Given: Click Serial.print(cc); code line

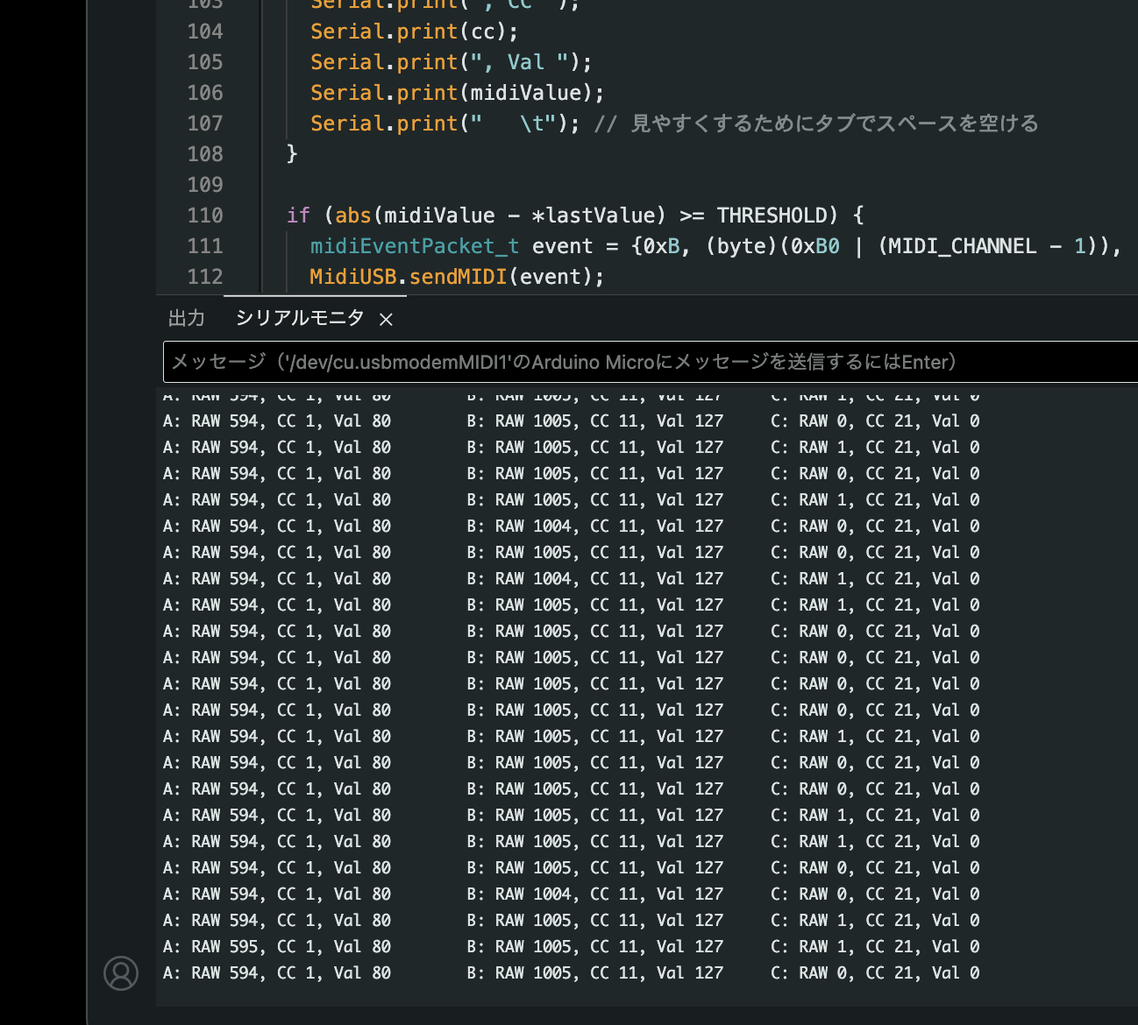Looking at the screenshot, I should click(414, 32).
